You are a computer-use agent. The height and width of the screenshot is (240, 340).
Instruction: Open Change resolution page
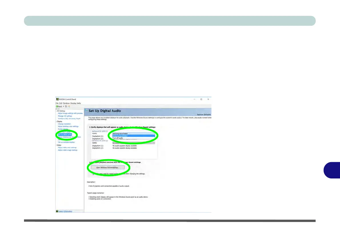(x=64, y=124)
